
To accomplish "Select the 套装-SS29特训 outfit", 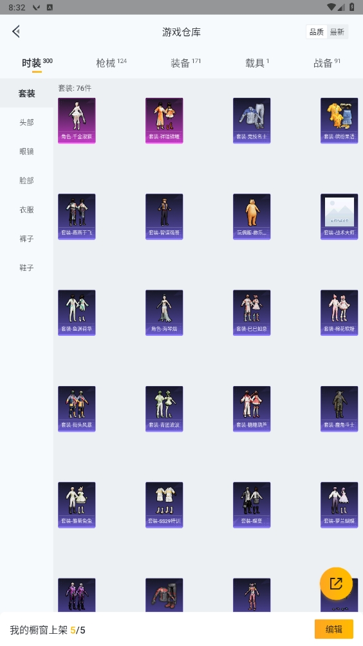I will pyautogui.click(x=164, y=504).
